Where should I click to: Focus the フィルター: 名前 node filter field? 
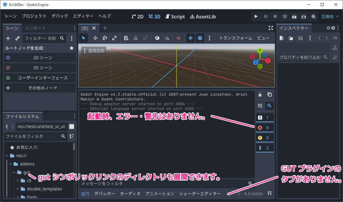[x=45, y=38]
